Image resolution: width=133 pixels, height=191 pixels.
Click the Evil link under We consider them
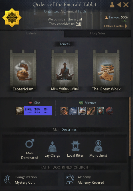point(79,19)
